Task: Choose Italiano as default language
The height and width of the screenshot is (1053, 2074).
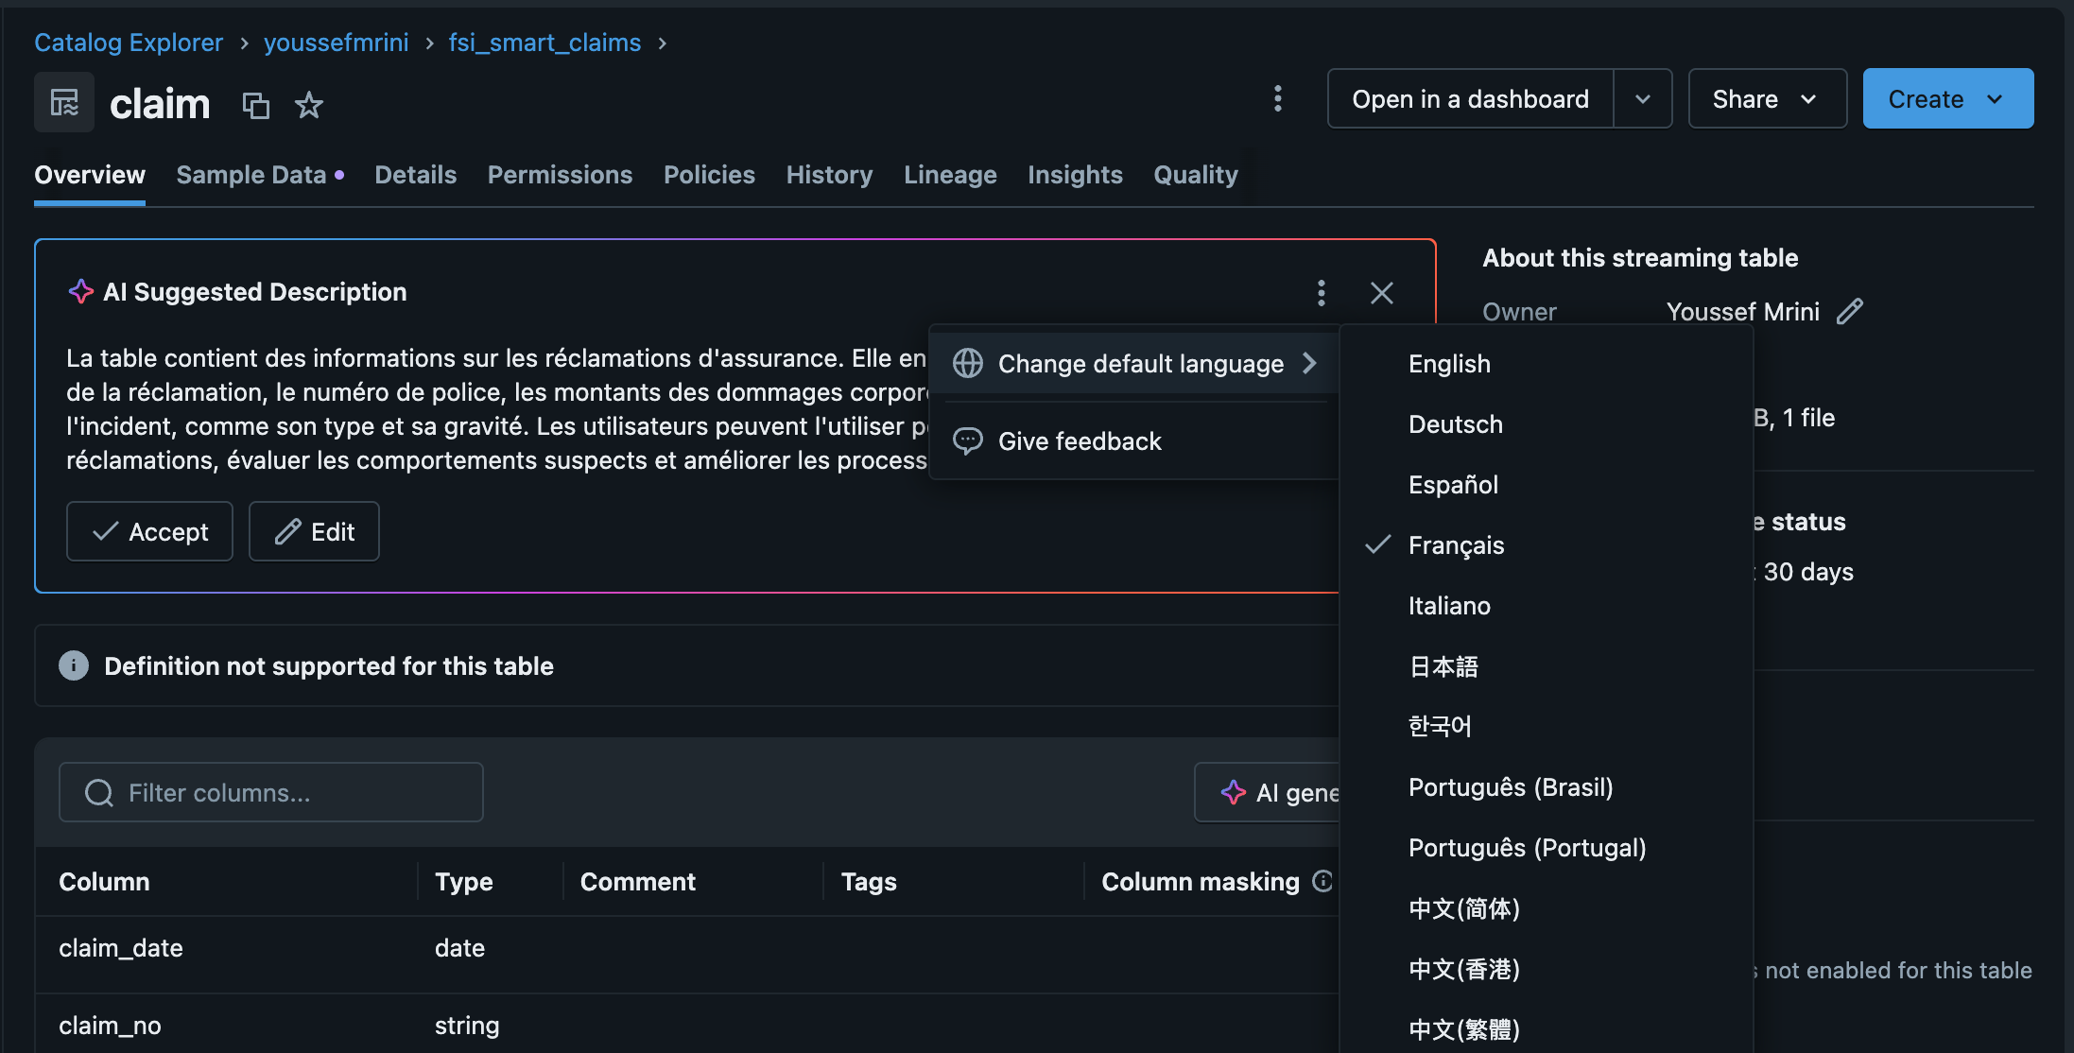Action: [1547, 606]
